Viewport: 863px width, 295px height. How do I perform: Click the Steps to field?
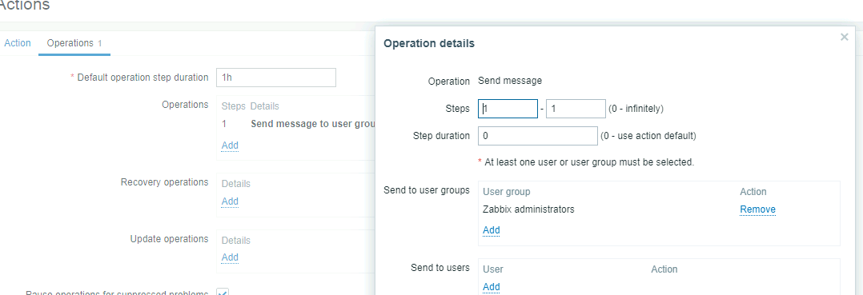(576, 109)
